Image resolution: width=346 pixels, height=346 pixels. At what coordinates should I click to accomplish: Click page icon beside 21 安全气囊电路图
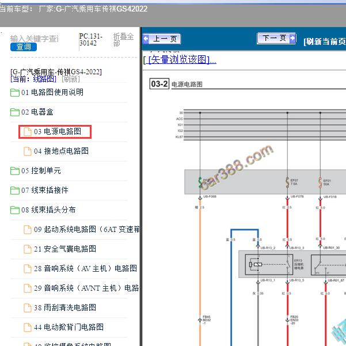28,249
